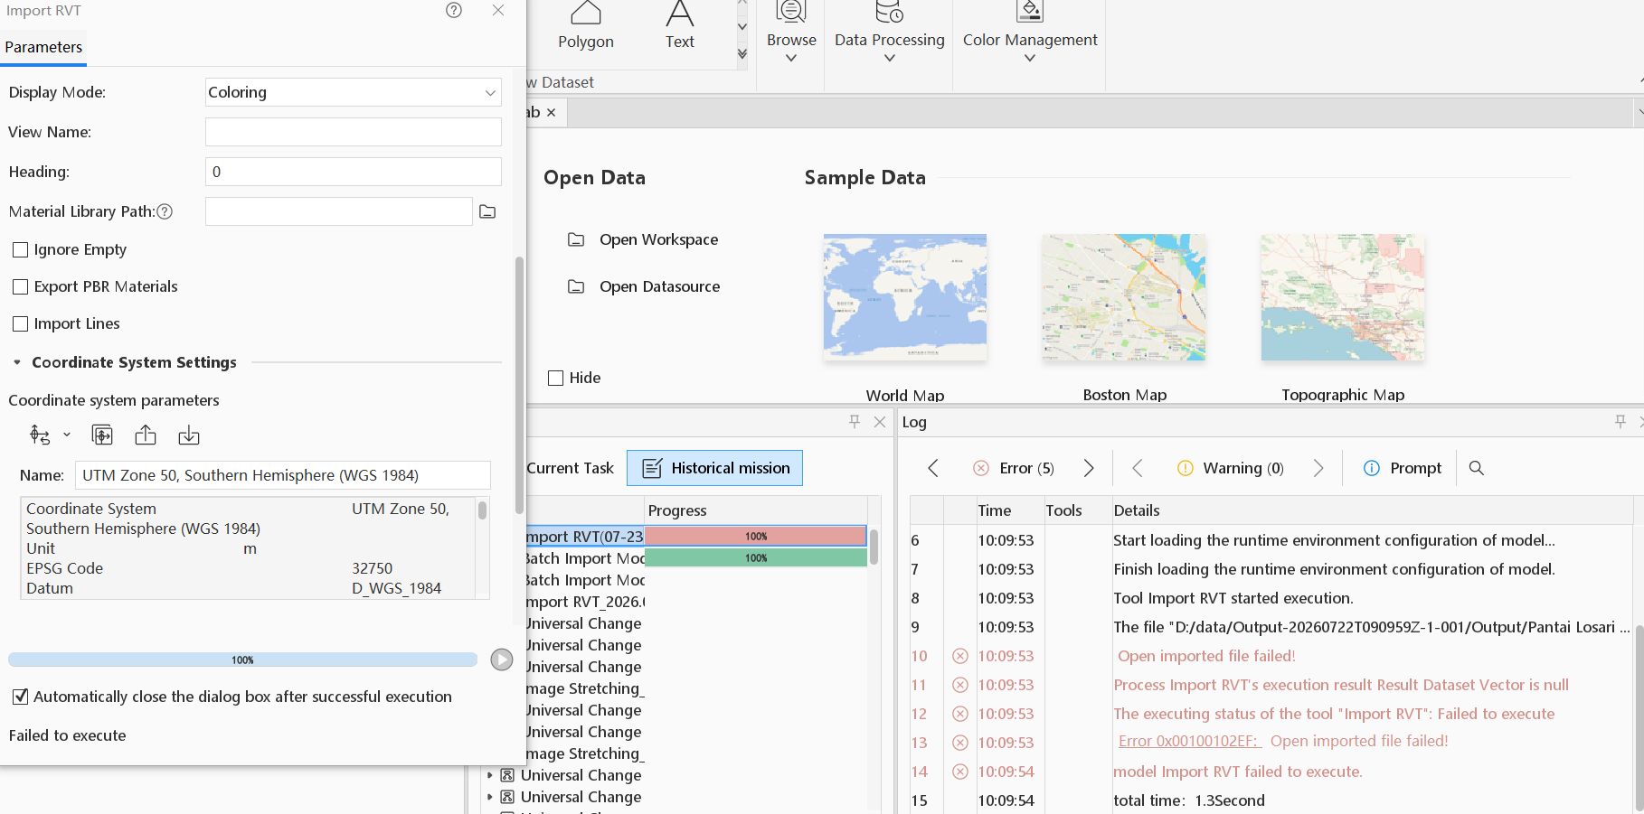Screen dimensions: 1644x814
Task: Toggle Ignore Empty checkbox
Action: 21,249
